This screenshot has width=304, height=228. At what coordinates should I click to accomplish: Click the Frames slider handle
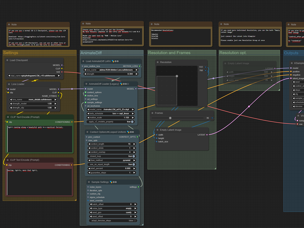click(x=170, y=118)
